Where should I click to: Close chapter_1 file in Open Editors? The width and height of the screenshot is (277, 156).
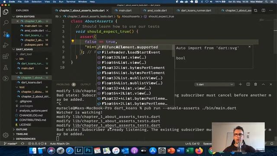(17, 21)
